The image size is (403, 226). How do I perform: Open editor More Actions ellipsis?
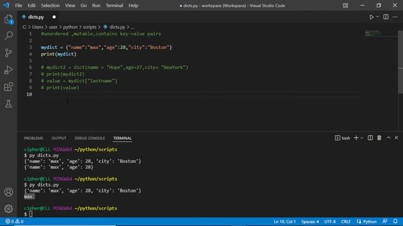click(395, 17)
